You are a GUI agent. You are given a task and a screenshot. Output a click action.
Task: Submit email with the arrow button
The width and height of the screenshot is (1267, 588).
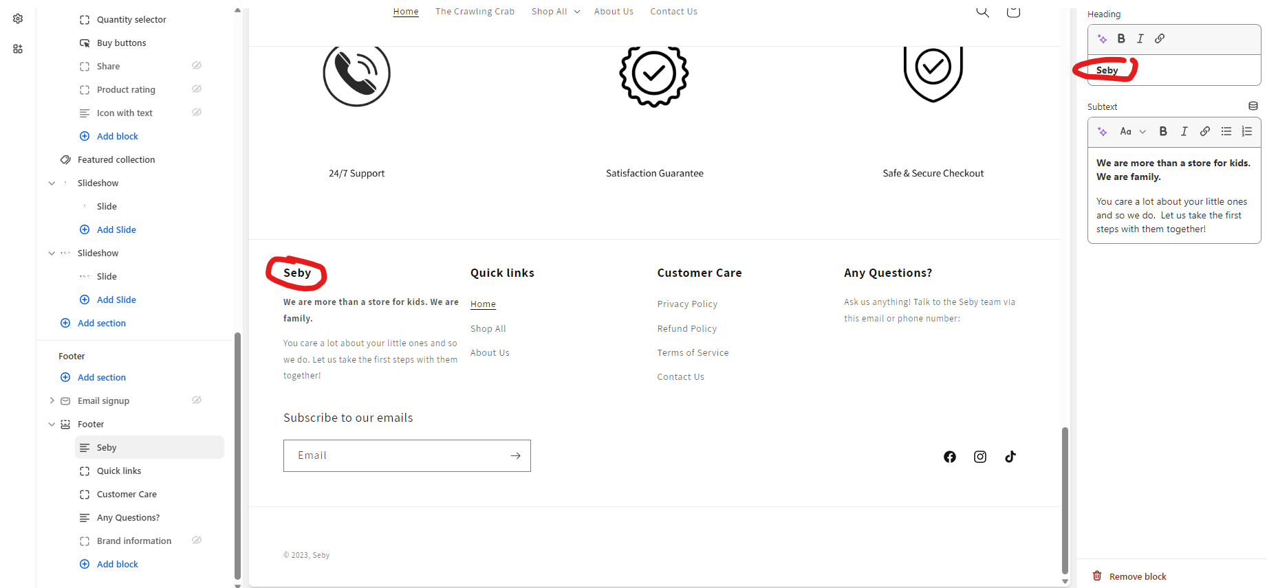(x=515, y=455)
